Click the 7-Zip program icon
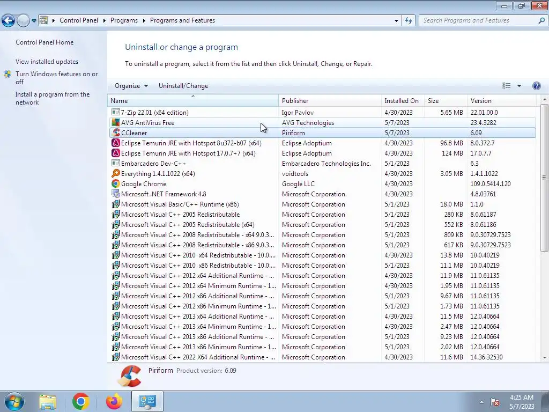Viewport: 549px width, 412px height. [x=116, y=112]
